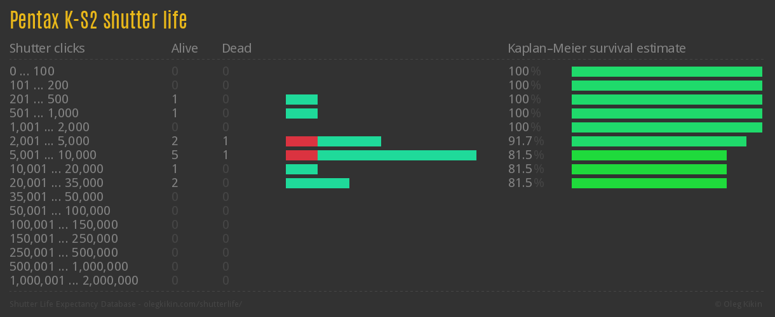Image resolution: width=775 pixels, height=317 pixels.
Task: Click the survival bar for 0 … 100 row
Action: [667, 72]
